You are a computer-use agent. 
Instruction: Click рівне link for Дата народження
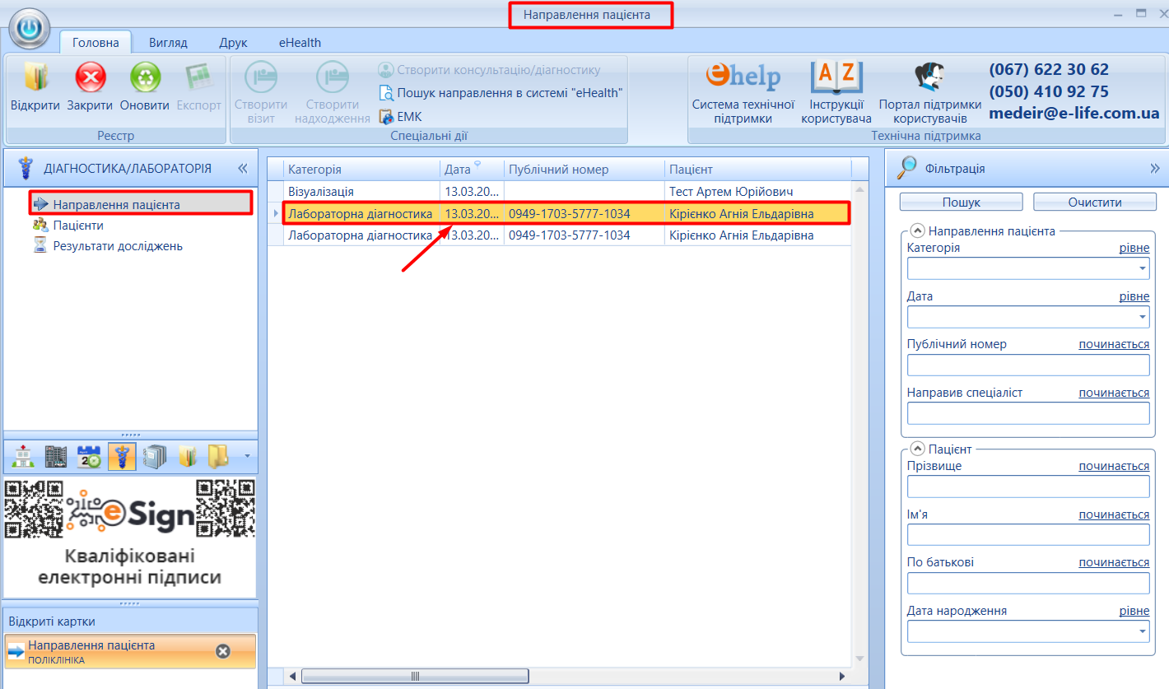click(x=1134, y=611)
